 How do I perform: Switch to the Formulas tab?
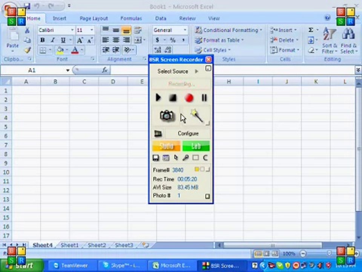[x=131, y=18]
